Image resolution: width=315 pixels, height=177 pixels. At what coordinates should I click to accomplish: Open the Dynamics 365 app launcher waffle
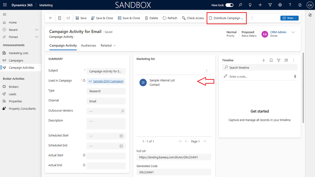(5, 5)
